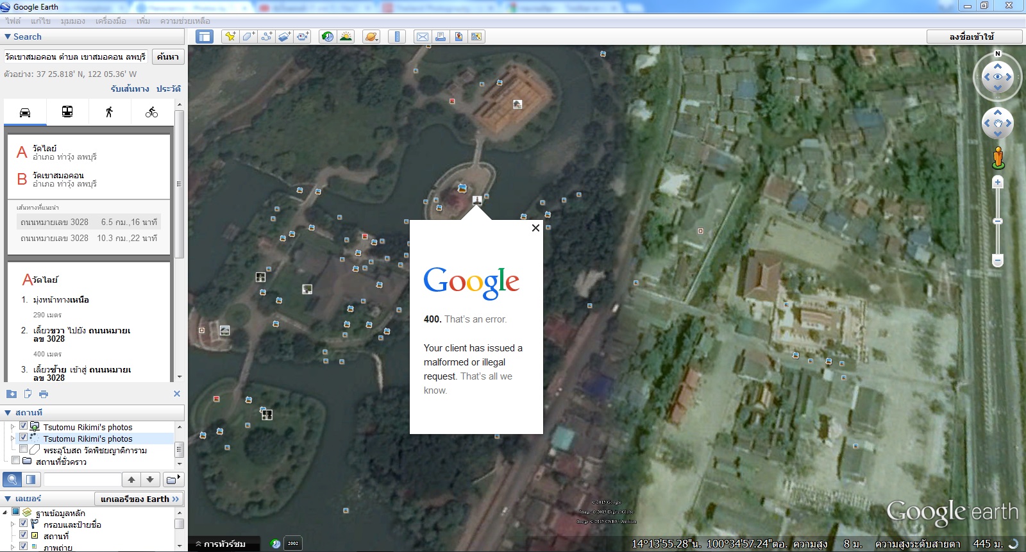The height and width of the screenshot is (552, 1026).
Task: Select the bicycling directions tab
Action: 151,112
